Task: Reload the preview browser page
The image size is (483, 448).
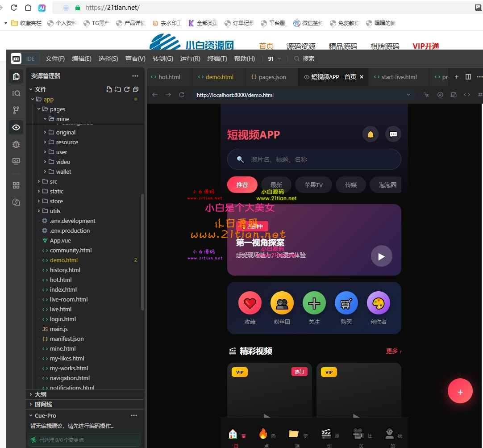Action: click(x=181, y=95)
